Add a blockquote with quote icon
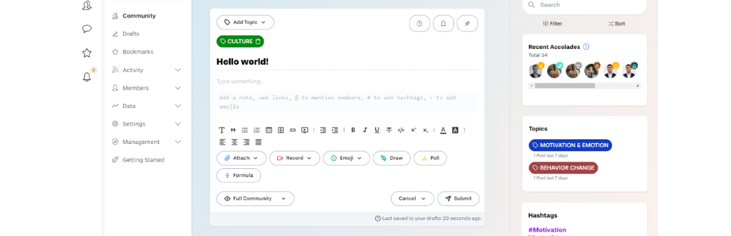 coord(233,130)
